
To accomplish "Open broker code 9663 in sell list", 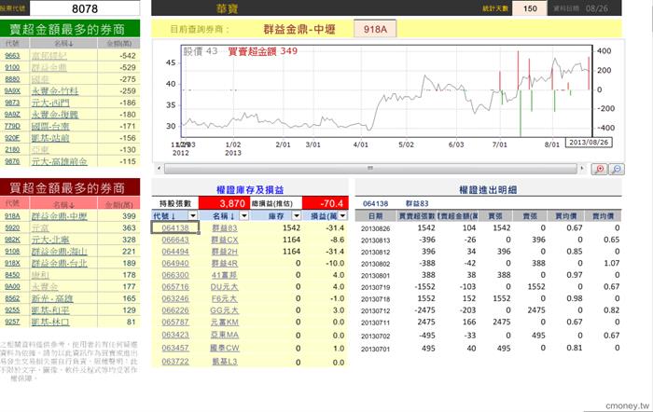I will click(x=12, y=56).
